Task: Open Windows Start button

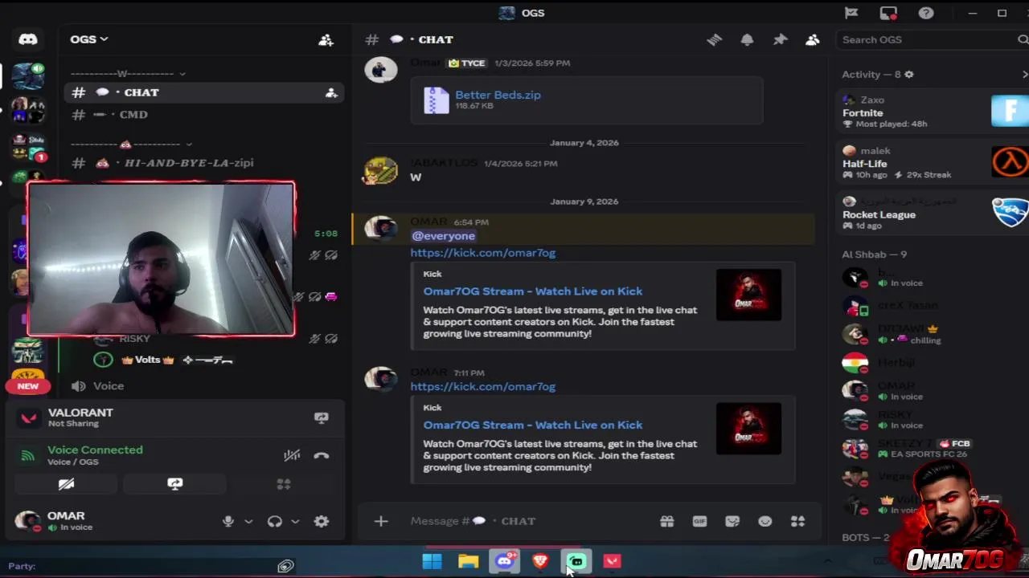Action: point(432,561)
